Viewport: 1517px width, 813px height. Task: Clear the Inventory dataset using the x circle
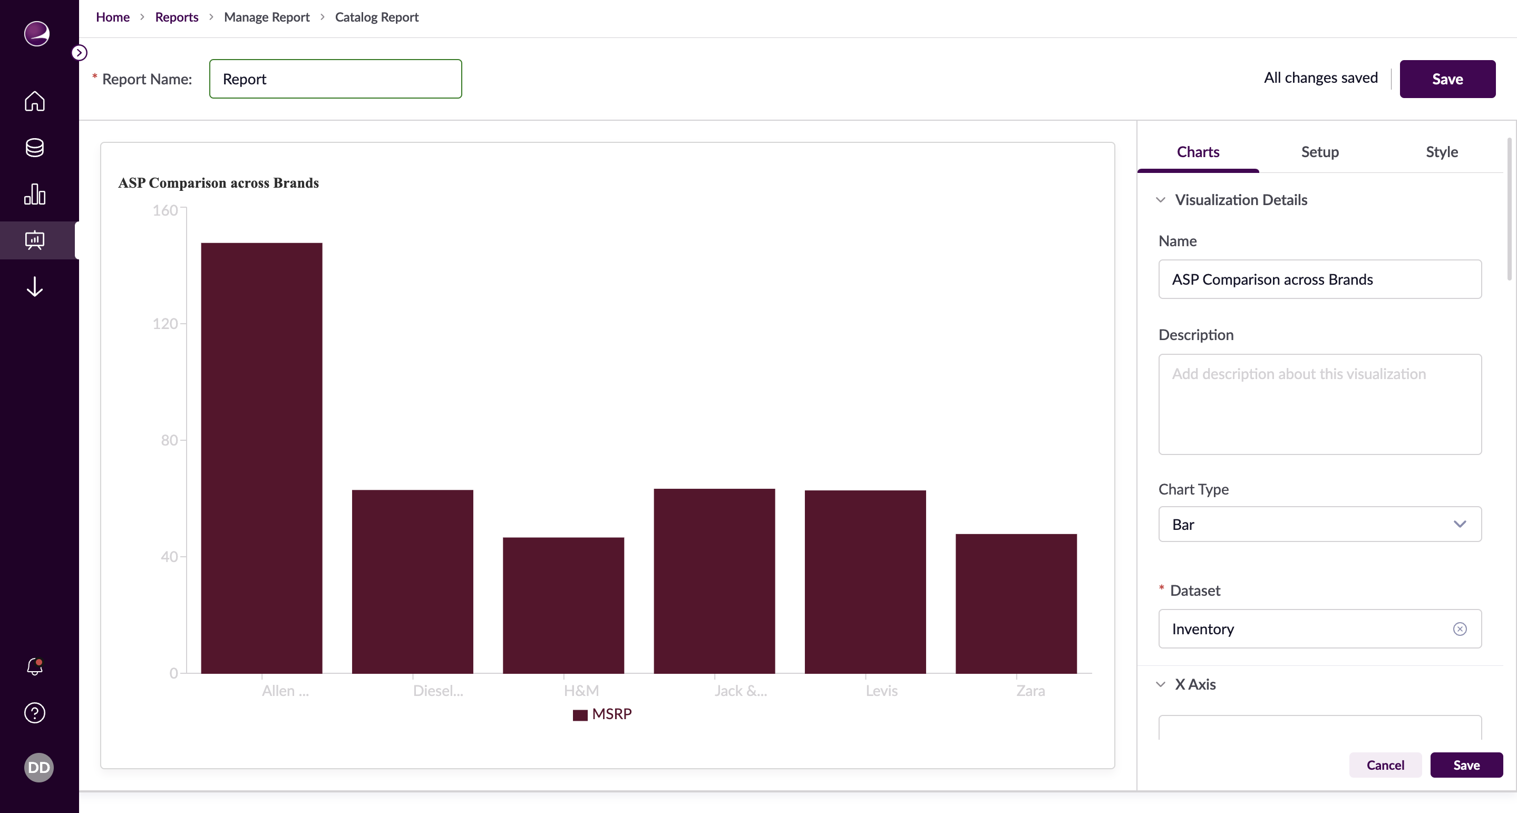coord(1460,628)
